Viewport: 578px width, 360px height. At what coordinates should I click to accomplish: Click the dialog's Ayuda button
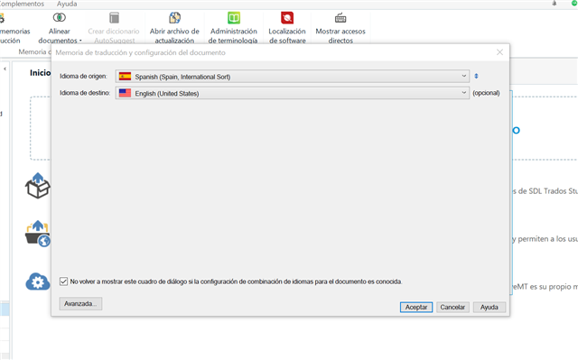tap(489, 307)
